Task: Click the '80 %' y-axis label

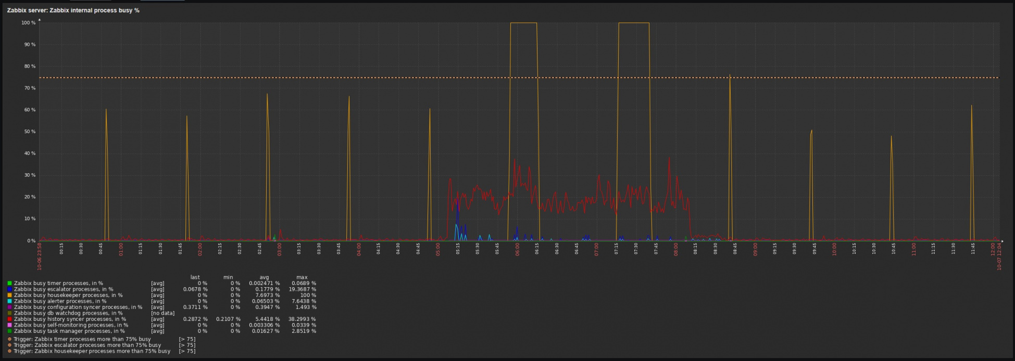Action: pos(30,67)
